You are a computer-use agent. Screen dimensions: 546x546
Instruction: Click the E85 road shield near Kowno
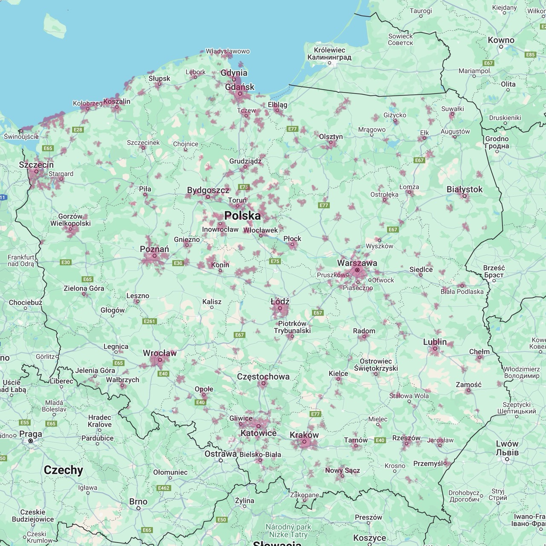530,55
